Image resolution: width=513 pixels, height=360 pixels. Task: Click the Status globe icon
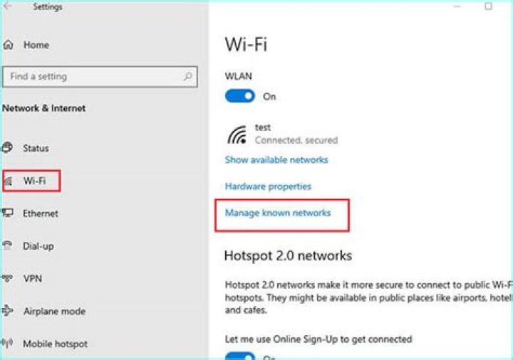pyautogui.click(x=8, y=148)
